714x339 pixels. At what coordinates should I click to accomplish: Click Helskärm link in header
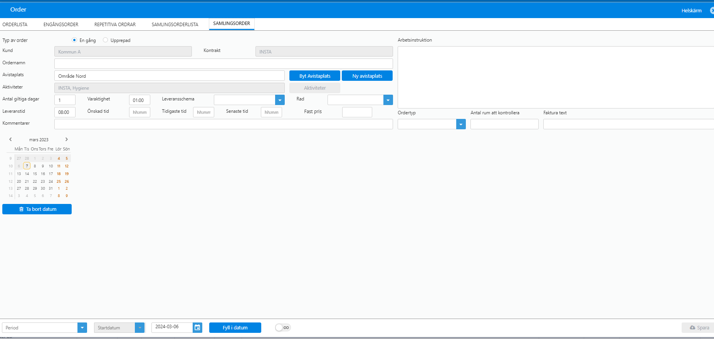691,10
